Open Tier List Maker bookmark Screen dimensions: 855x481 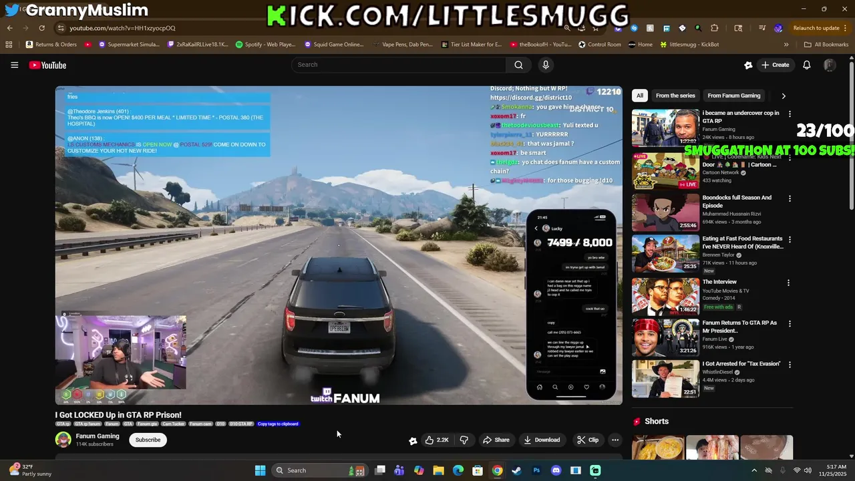pyautogui.click(x=472, y=45)
